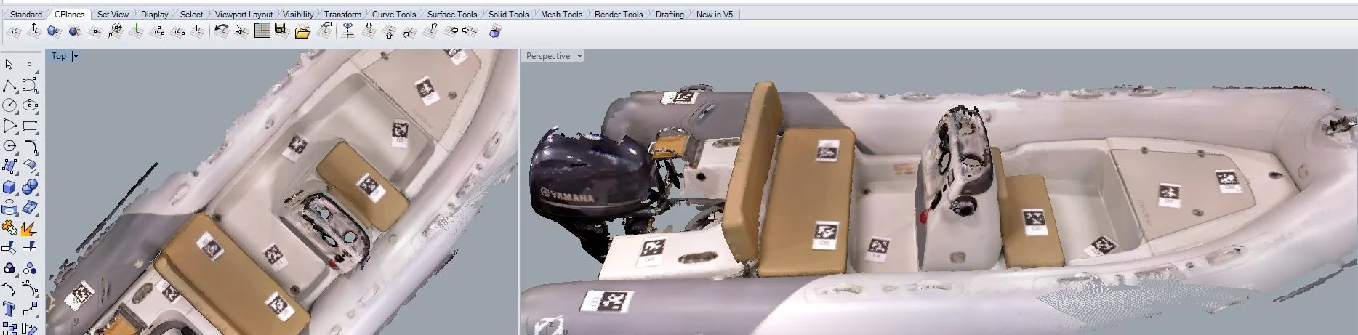1358x335 pixels.
Task: Pick the Polyline tool
Action: (9, 86)
